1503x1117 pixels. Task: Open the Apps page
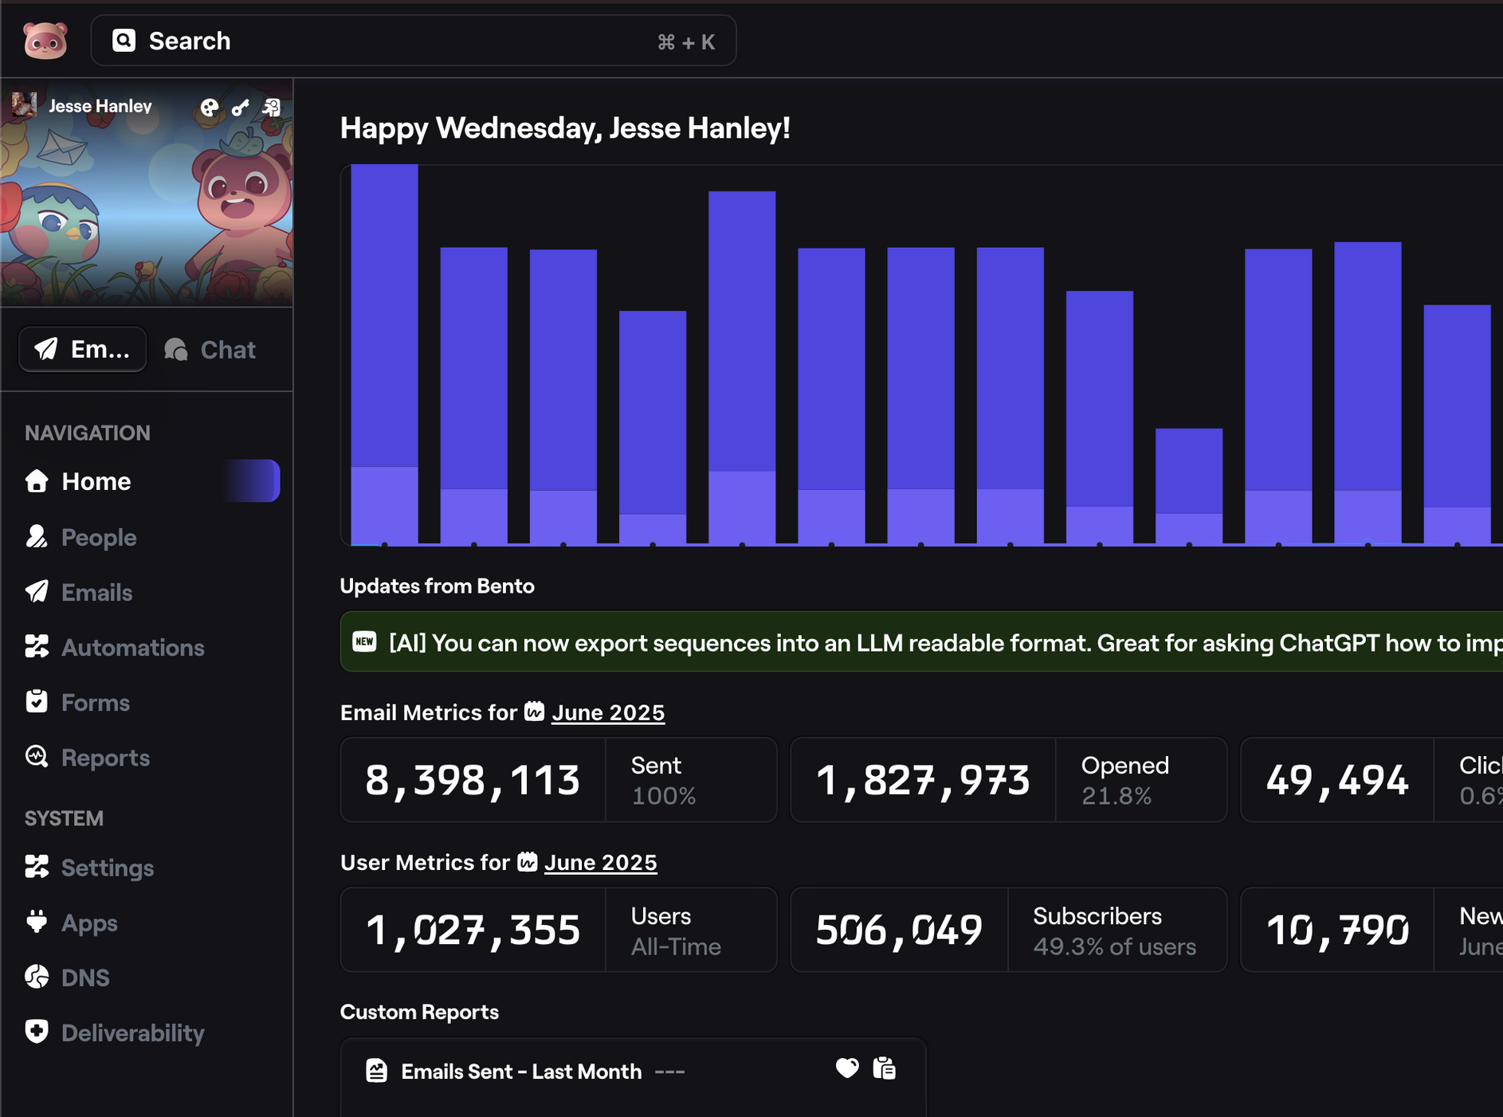pyautogui.click(x=72, y=922)
